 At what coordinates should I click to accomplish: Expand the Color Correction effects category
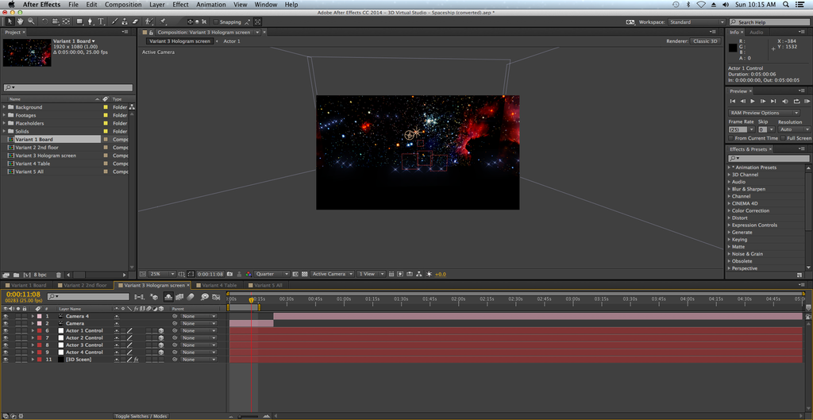coord(730,210)
